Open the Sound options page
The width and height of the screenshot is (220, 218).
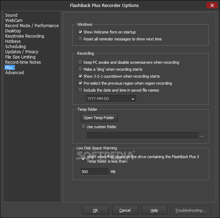point(11,15)
